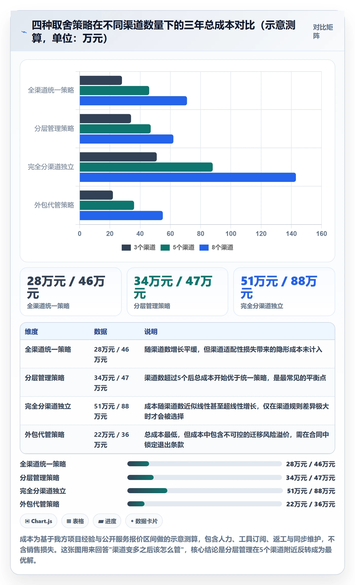The image size is (355, 585).
Task: Click the Chart.js tag
Action: [39, 521]
